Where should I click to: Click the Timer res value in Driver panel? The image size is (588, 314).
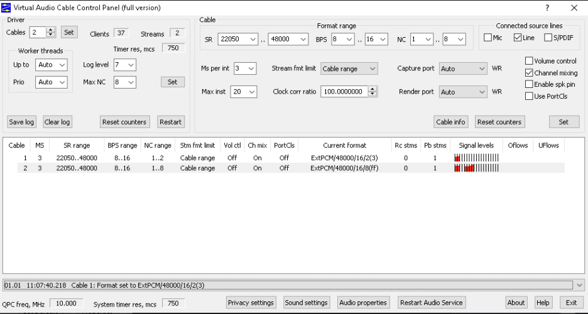click(173, 48)
